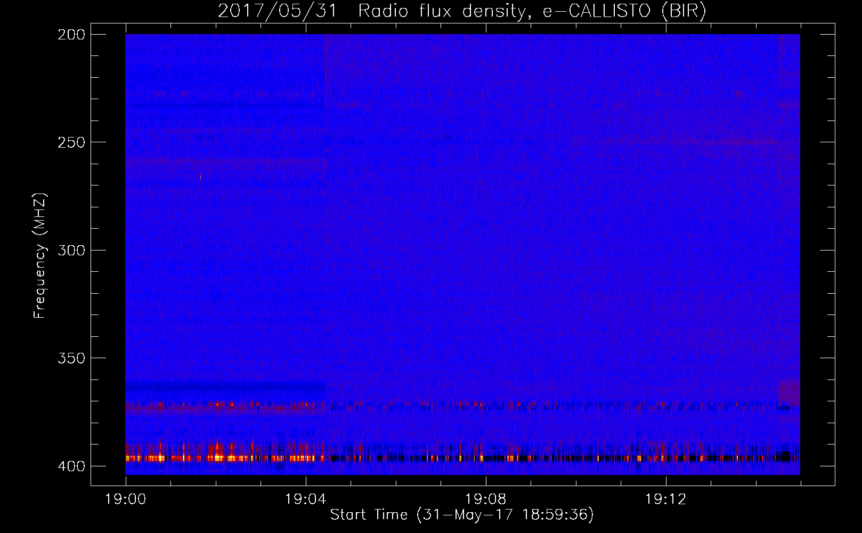This screenshot has width=862, height=533.
Task: Click the 19:08 time tick label
Action: click(486, 499)
